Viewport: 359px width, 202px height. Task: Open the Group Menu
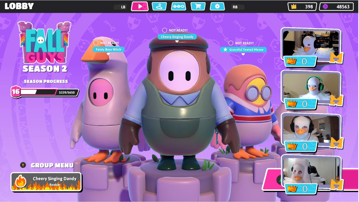52,165
